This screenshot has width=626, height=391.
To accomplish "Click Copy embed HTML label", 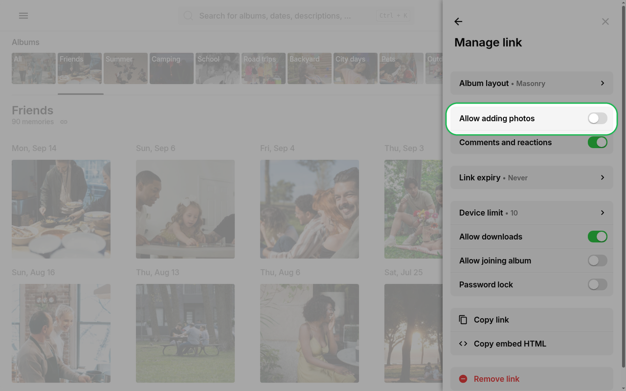I will (x=510, y=344).
